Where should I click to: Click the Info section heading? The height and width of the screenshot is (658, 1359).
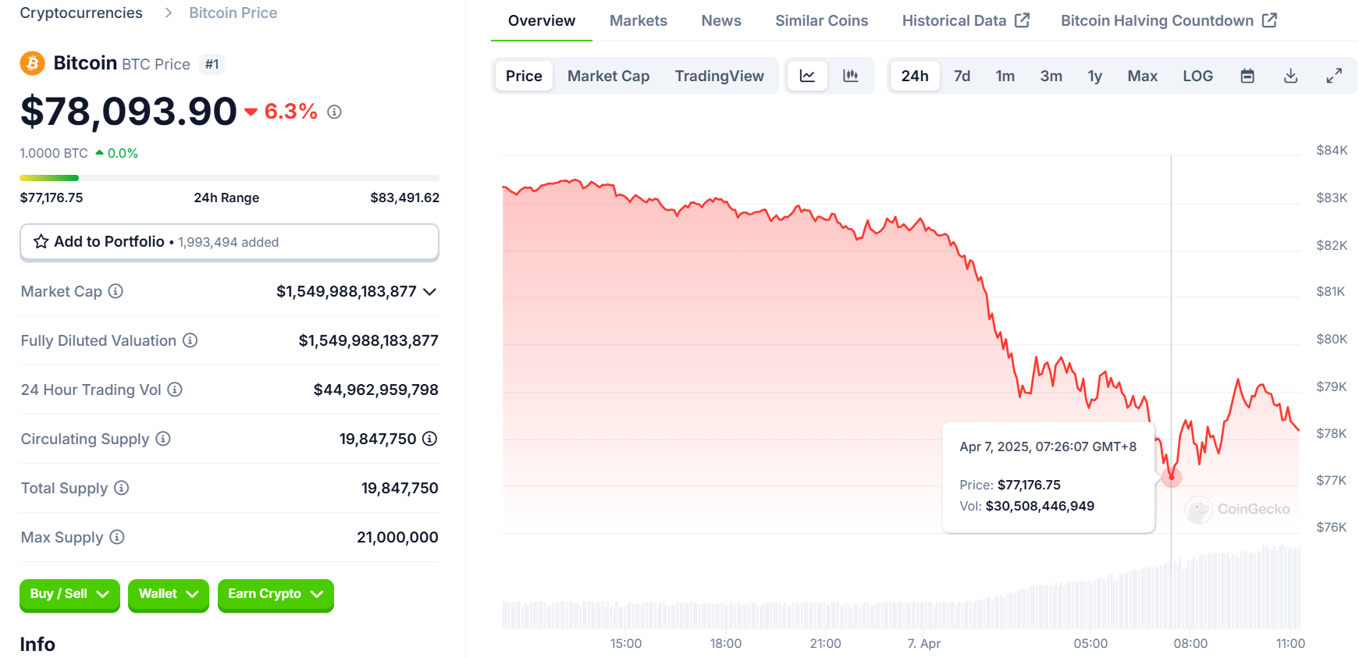(37, 644)
